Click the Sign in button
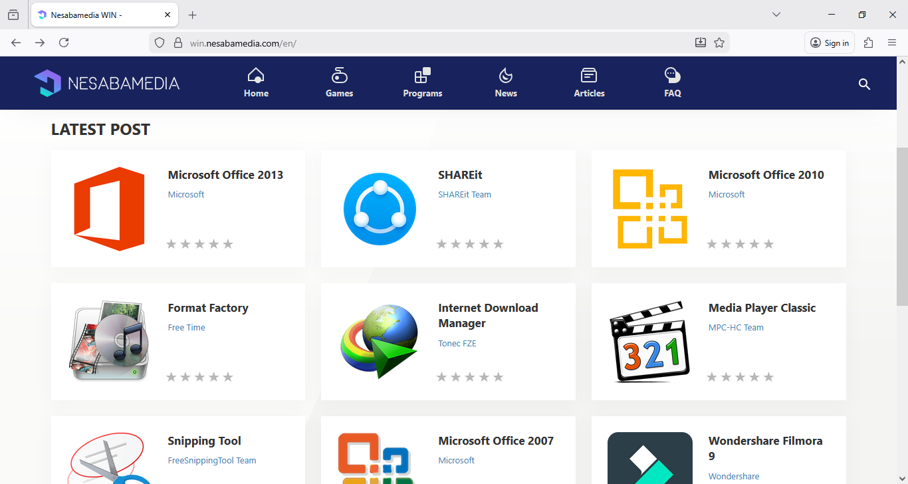This screenshot has width=908, height=484. pos(830,43)
